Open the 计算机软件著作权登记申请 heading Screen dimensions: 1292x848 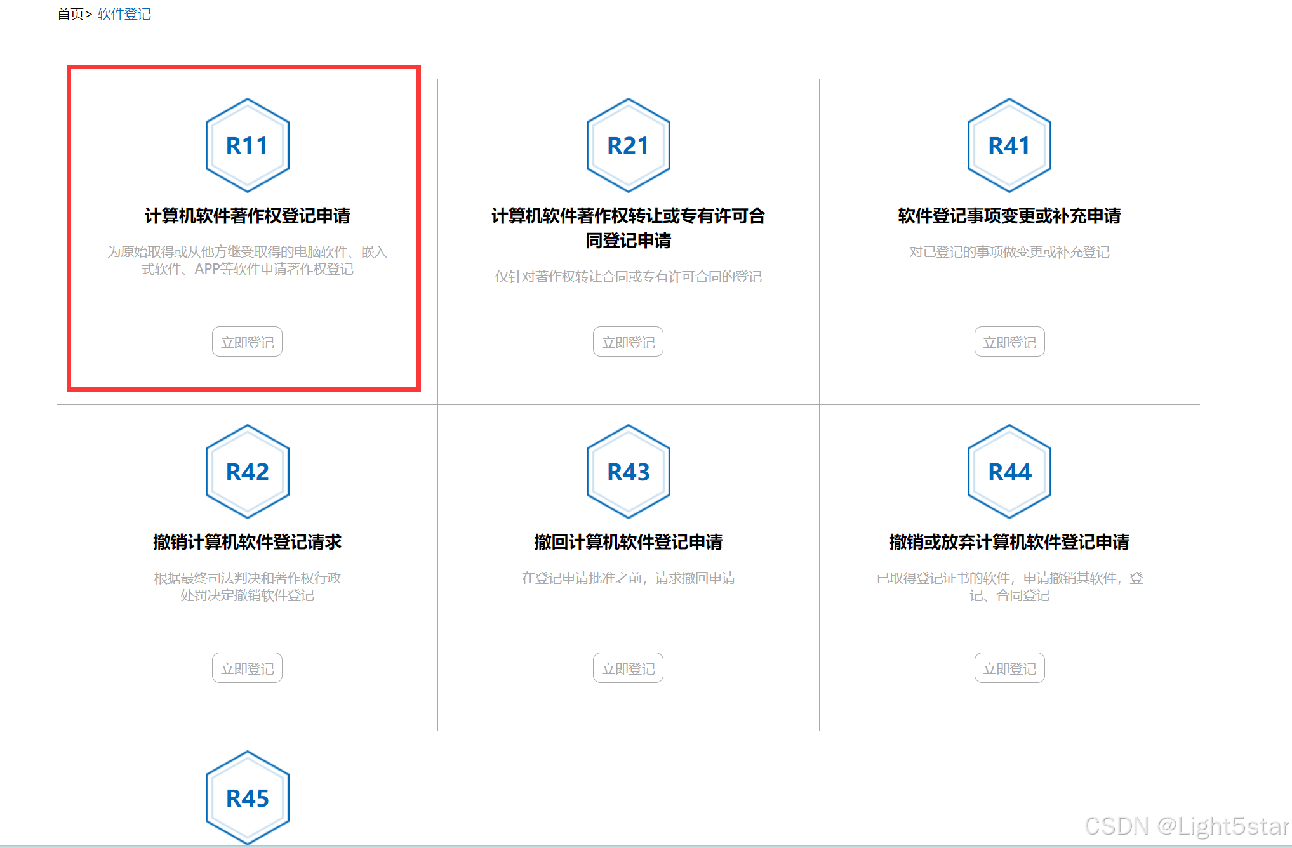pyautogui.click(x=247, y=216)
